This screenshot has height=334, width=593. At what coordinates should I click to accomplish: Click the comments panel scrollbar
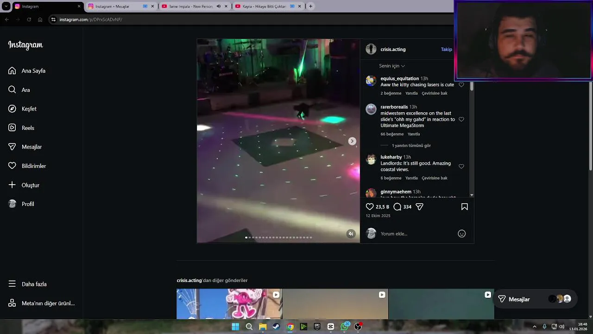tap(472, 86)
